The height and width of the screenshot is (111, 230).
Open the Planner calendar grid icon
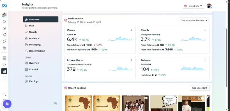[x=4, y=58]
